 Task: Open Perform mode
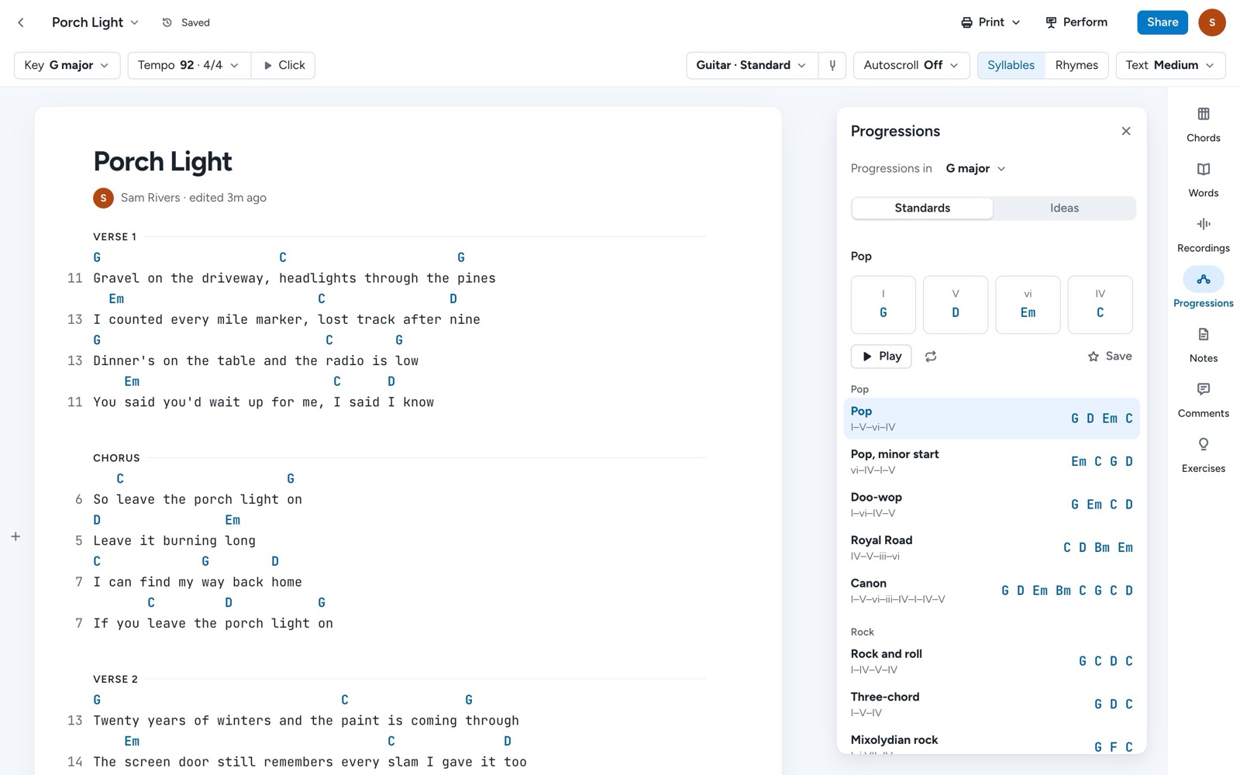[1076, 22]
